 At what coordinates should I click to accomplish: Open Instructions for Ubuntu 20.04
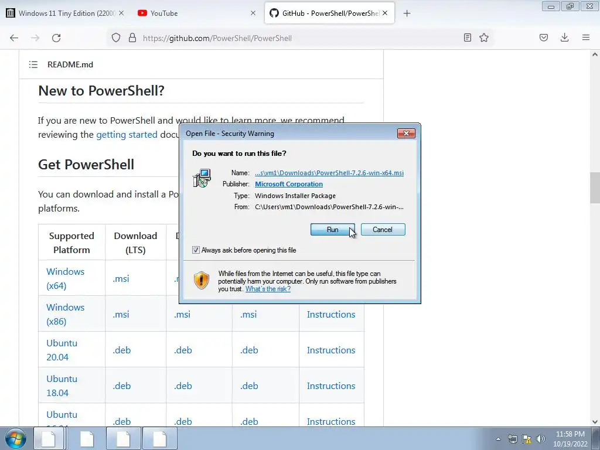click(x=331, y=350)
